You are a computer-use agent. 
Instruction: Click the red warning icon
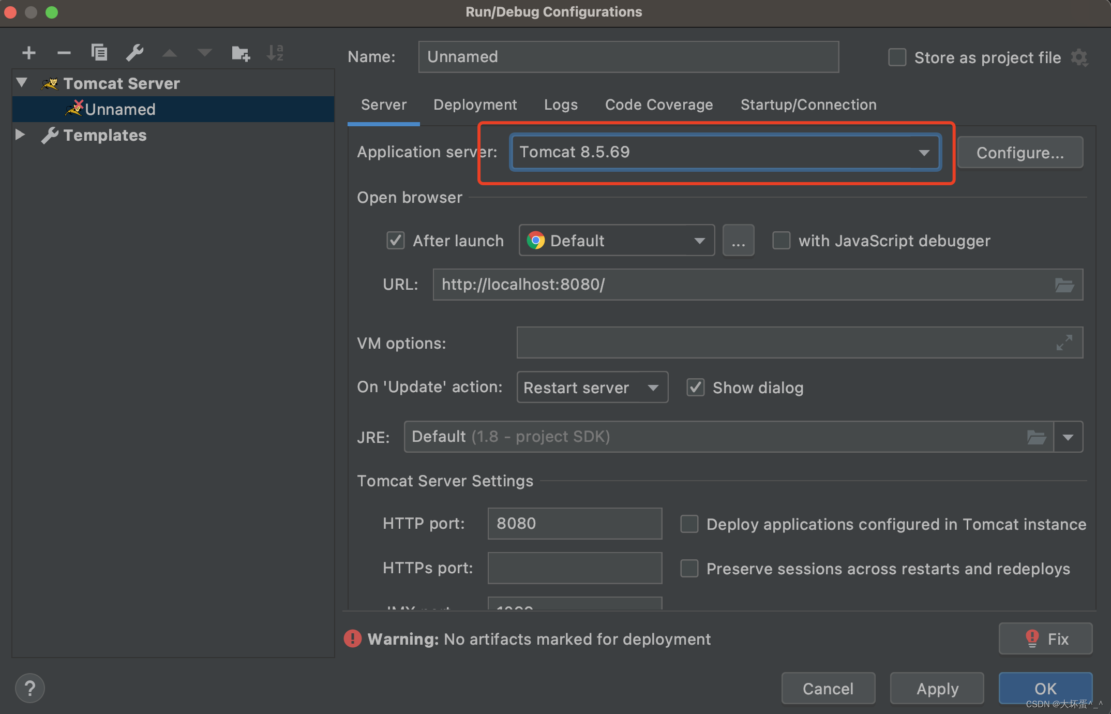click(x=353, y=639)
